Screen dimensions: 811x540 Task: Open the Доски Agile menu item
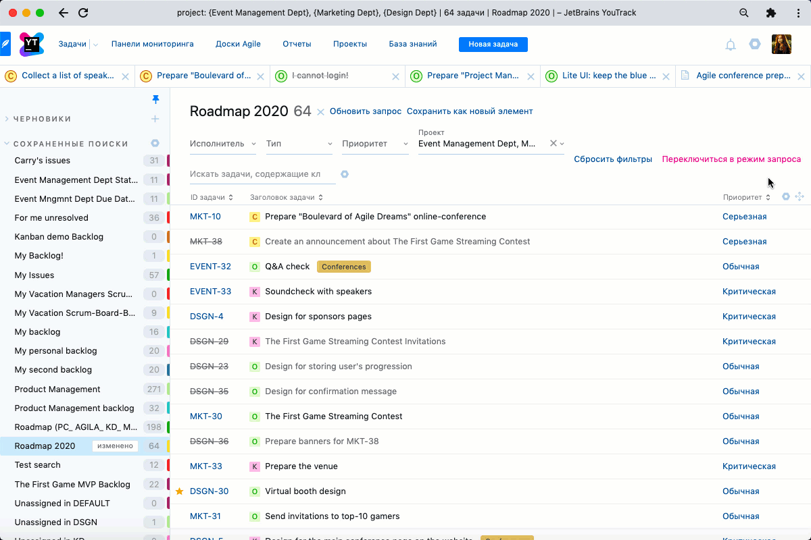click(x=238, y=43)
